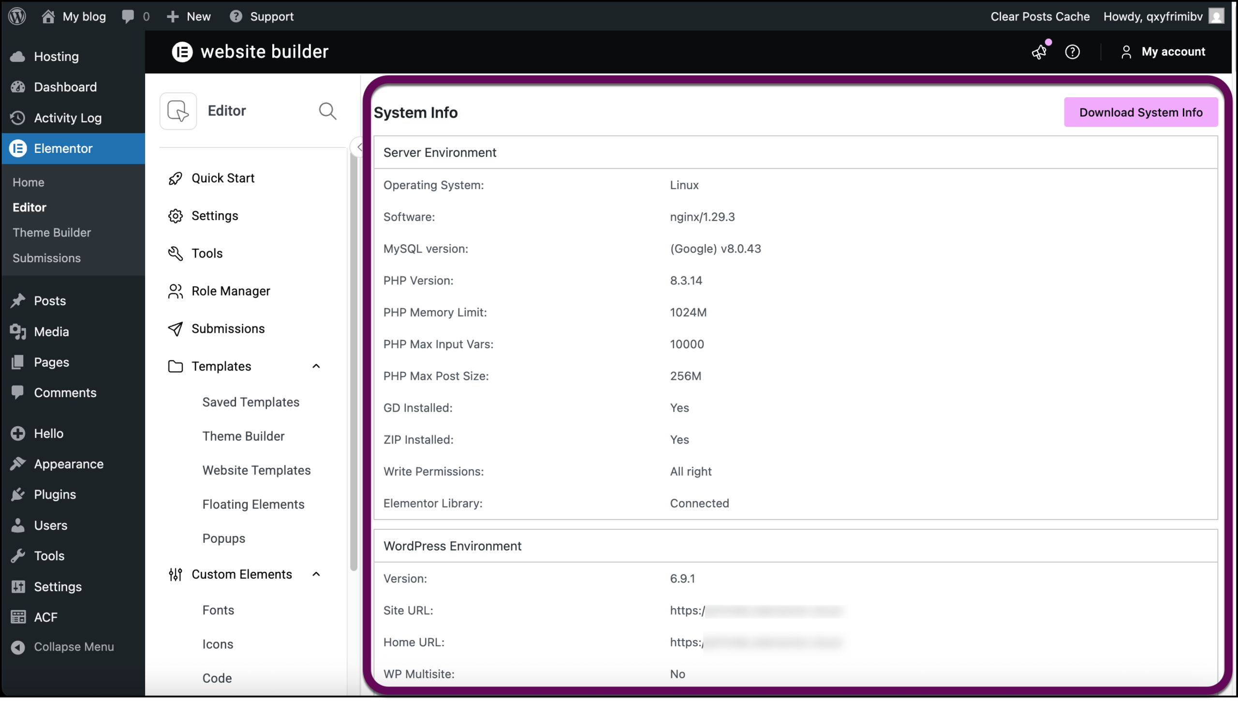Image resolution: width=1238 pixels, height=701 pixels.
Task: Open the Editor cursor icon button
Action: click(178, 111)
